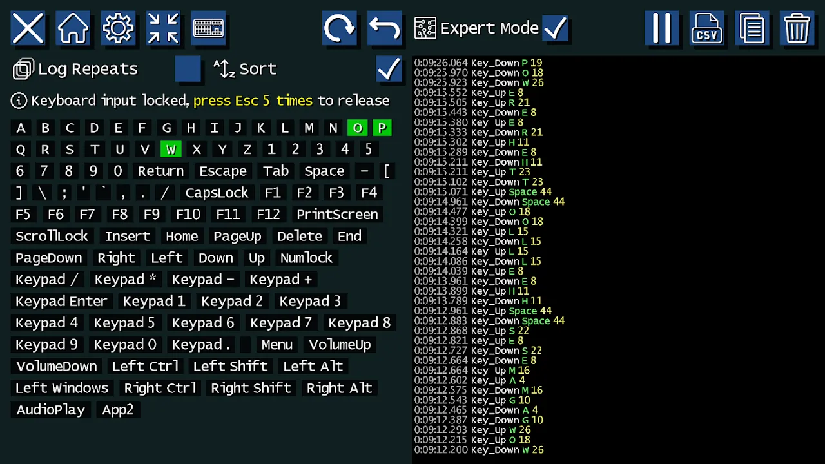This screenshot has height=464, width=825.
Task: Click the VolumeUp key label
Action: click(x=340, y=344)
